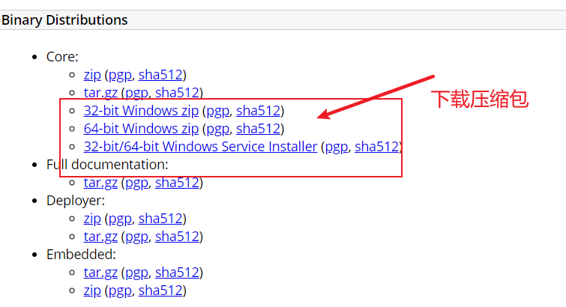Viewport: 566px width, 307px height.
Task: Download the Embedded zip
Action: [92, 291]
